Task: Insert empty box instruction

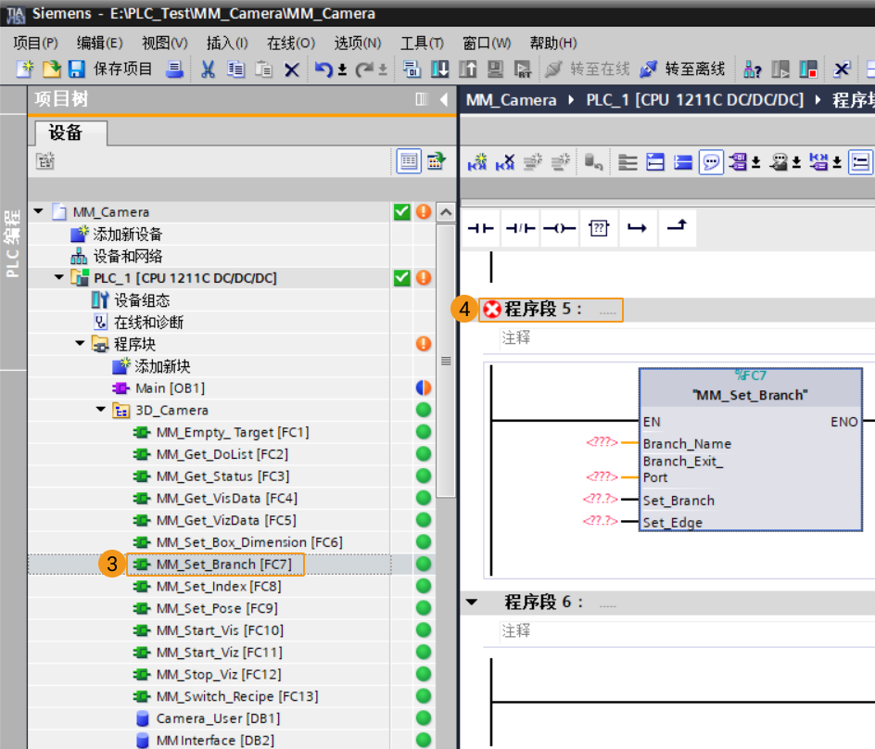Action: point(599,228)
